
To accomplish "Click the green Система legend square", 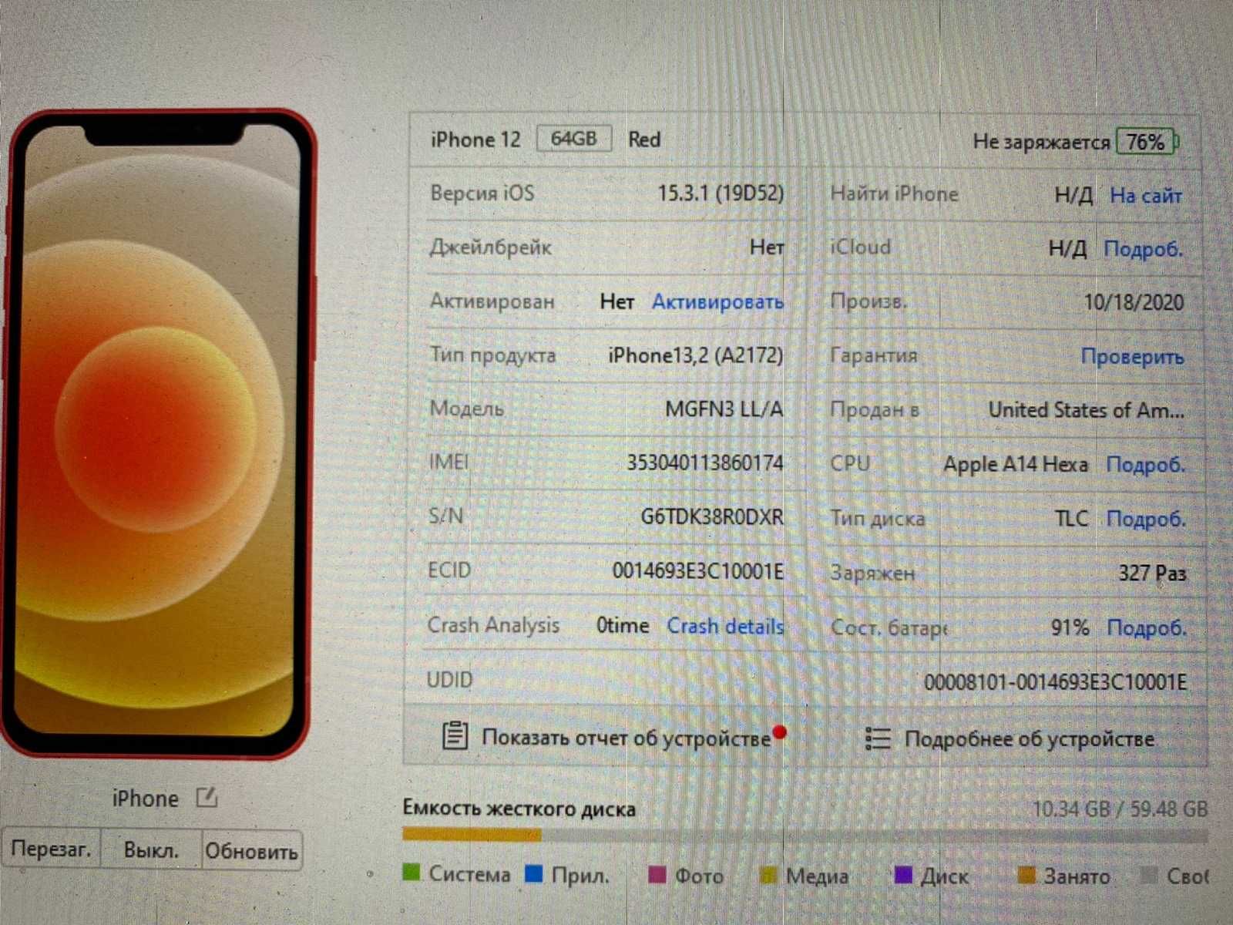I will (x=412, y=873).
